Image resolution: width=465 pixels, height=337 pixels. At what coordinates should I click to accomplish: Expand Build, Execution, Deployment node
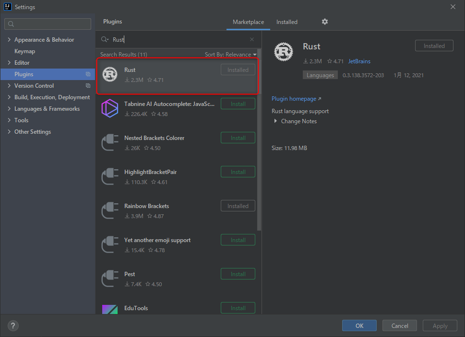(9, 97)
